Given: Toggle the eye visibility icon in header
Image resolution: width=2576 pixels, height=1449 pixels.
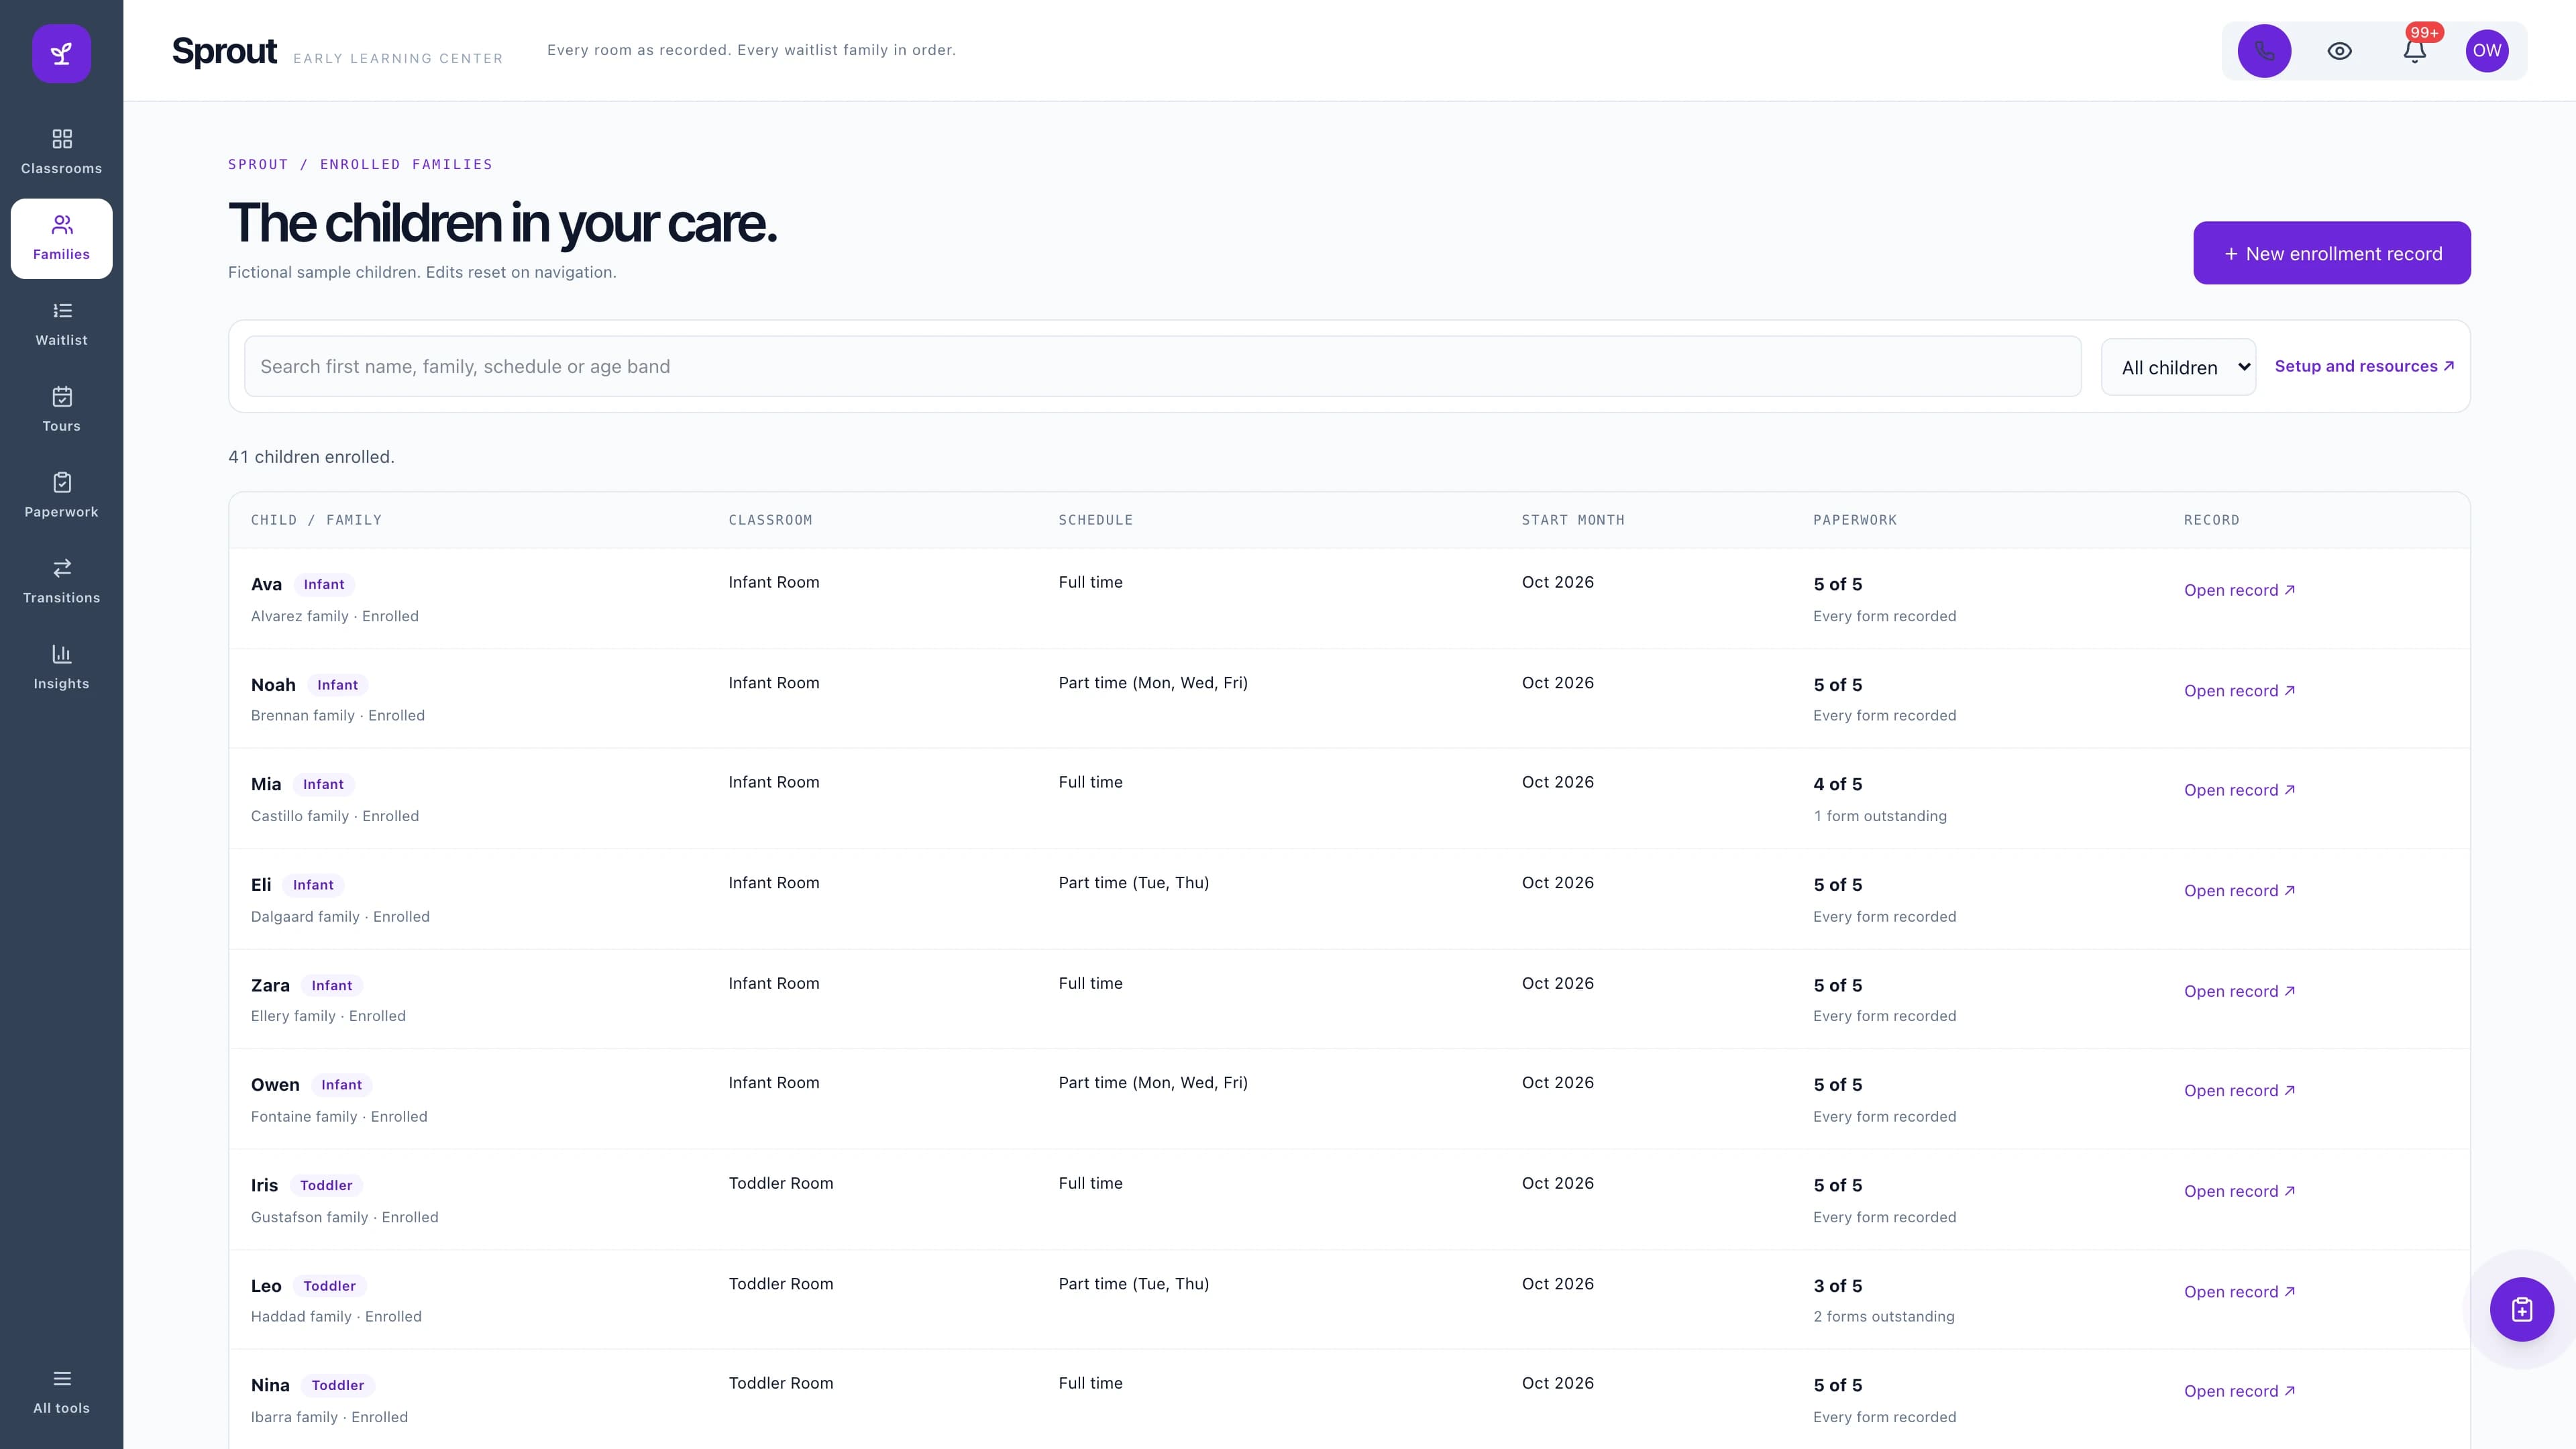Looking at the screenshot, I should click(x=2339, y=51).
